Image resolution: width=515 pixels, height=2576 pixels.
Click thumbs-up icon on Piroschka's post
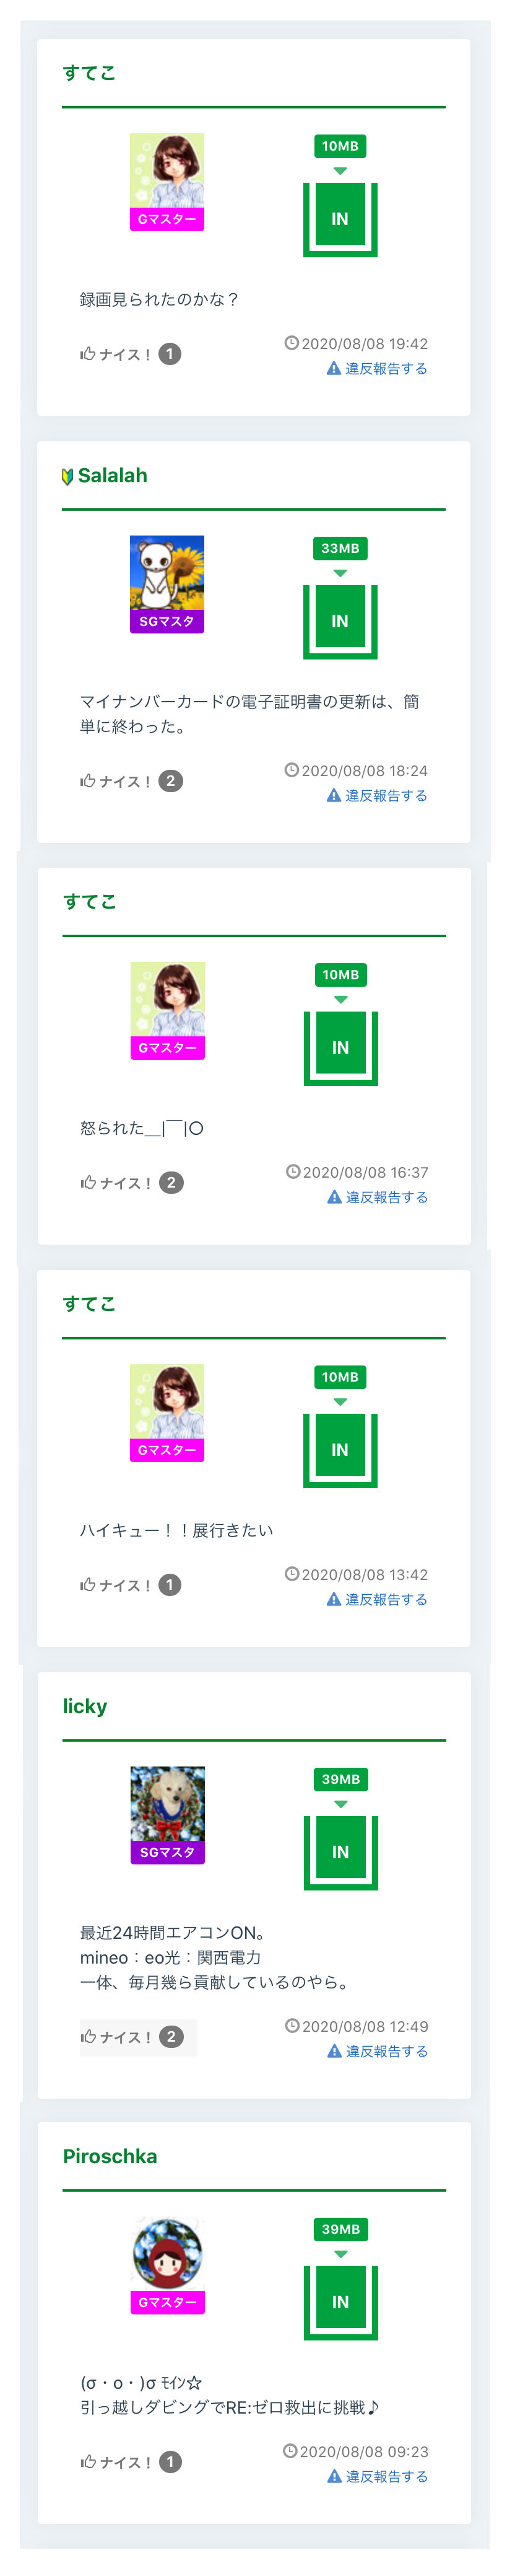[88, 2461]
